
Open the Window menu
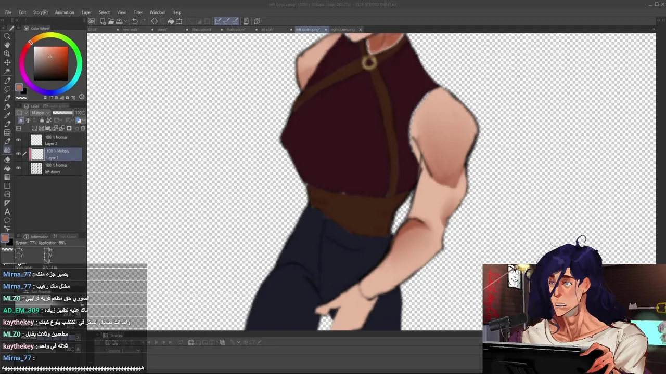point(157,12)
